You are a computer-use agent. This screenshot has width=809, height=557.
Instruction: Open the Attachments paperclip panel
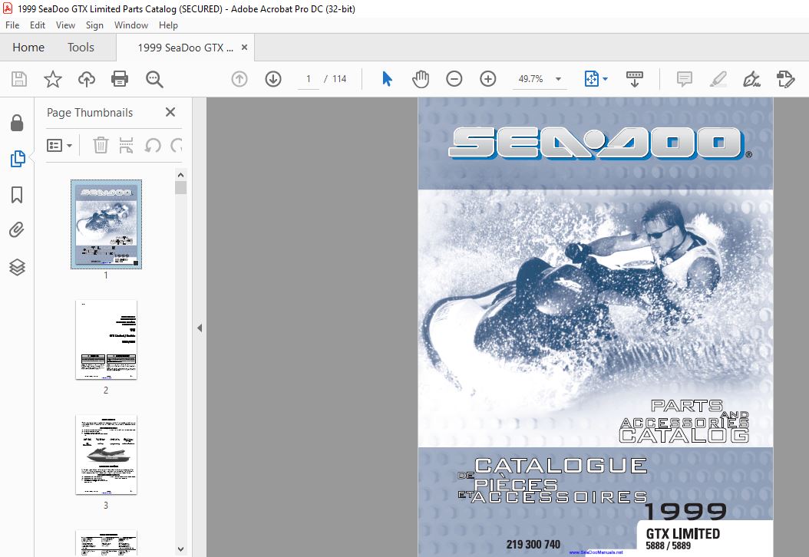tap(17, 230)
